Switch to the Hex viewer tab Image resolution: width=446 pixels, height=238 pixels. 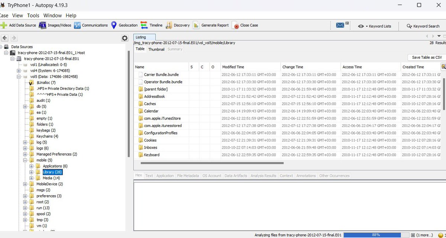click(139, 176)
